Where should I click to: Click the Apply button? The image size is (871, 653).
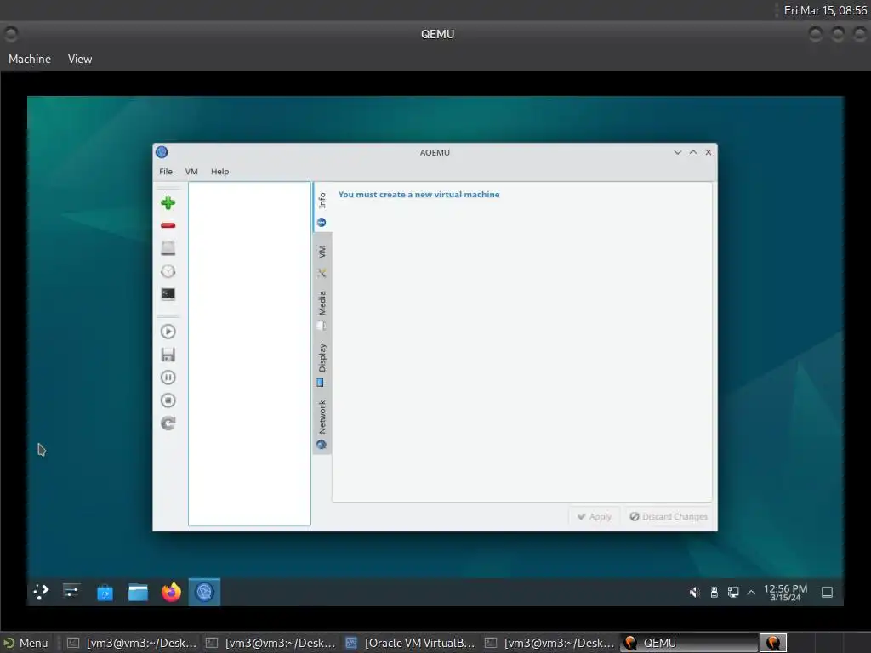(594, 516)
